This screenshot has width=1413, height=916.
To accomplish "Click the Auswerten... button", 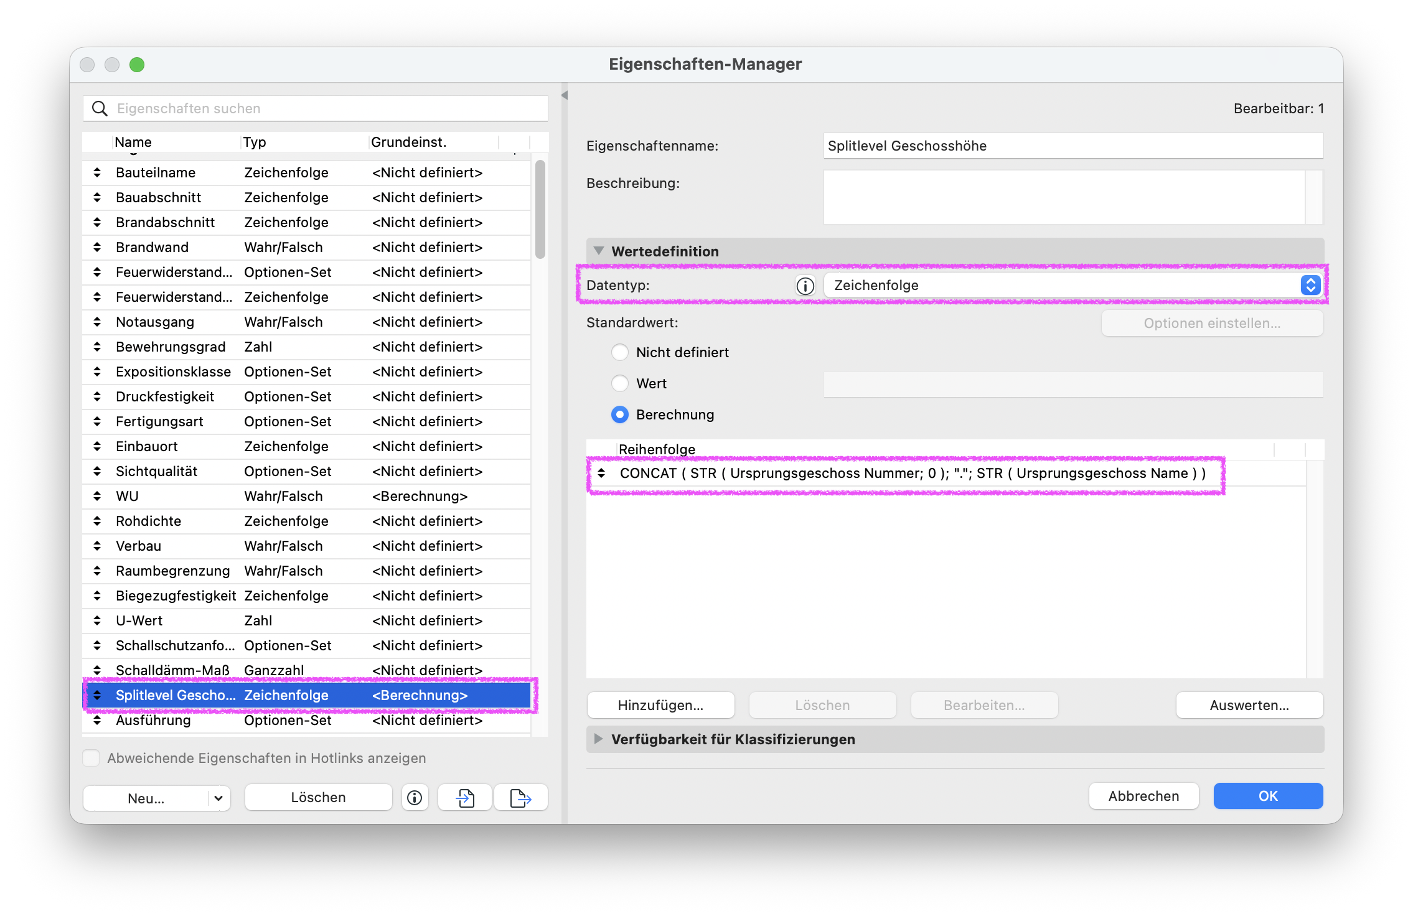I will 1249,705.
